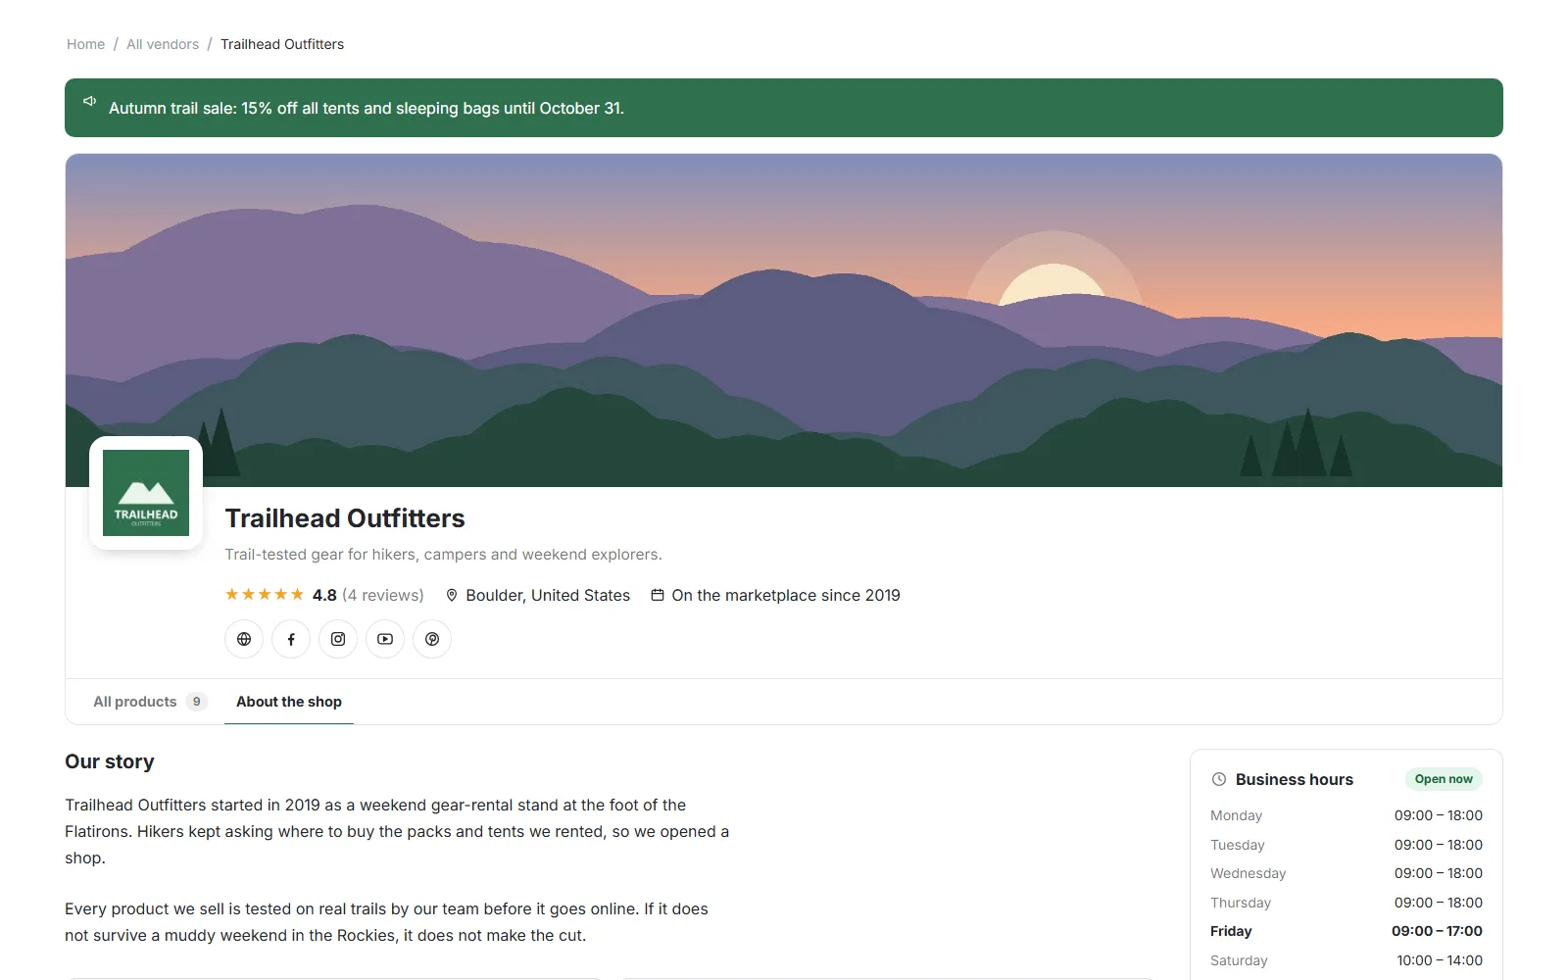The height and width of the screenshot is (980, 1568).
Task: Open the (4 reviews) link
Action: (383, 595)
